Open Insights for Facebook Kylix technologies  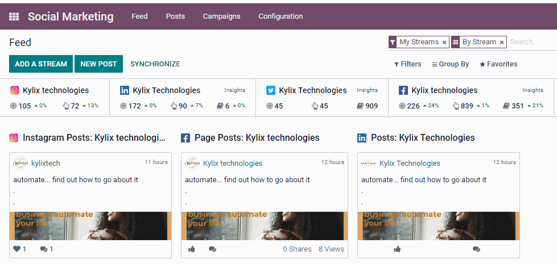pos(533,90)
